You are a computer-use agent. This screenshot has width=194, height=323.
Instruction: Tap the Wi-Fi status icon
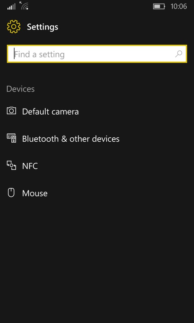point(24,6)
